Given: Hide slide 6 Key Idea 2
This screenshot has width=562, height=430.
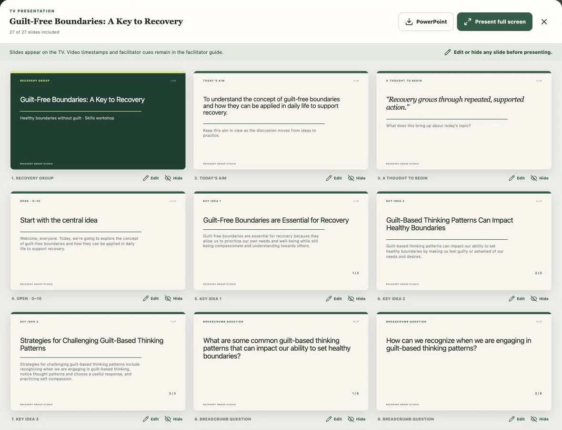Looking at the screenshot, I should click(540, 298).
